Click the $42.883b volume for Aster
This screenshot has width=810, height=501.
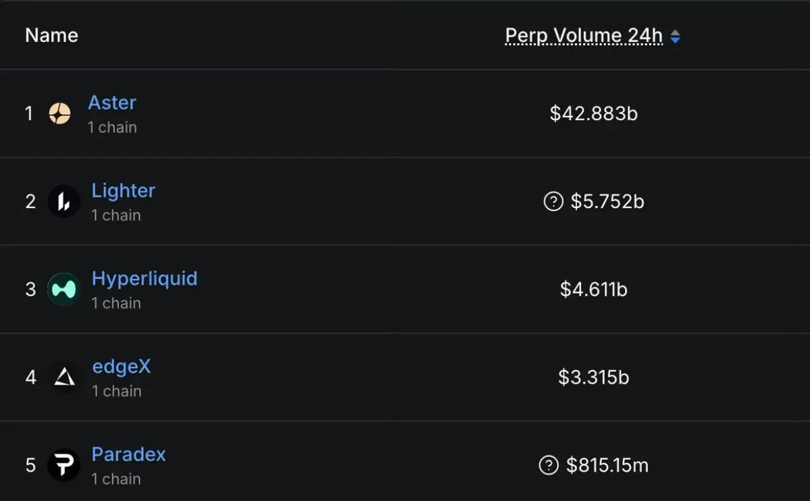[594, 113]
